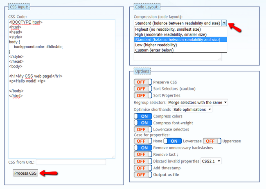
Task: Open the Regroup selectors dropdown
Action: [197, 102]
